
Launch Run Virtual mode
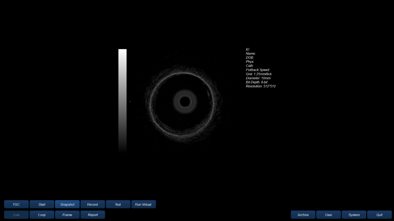click(143, 204)
